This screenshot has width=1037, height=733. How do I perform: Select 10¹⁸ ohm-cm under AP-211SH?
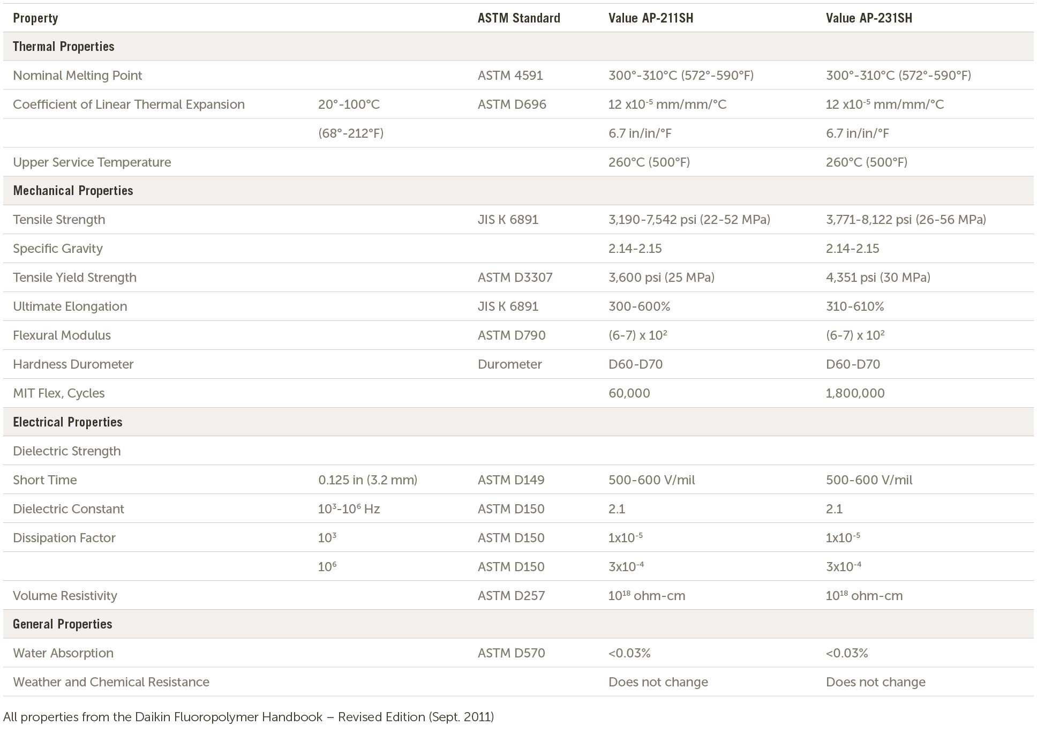(x=647, y=595)
